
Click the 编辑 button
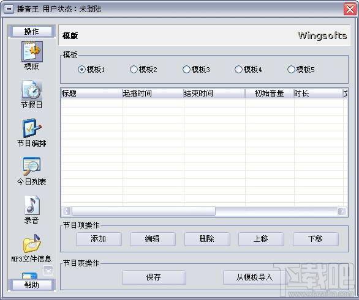(153, 239)
